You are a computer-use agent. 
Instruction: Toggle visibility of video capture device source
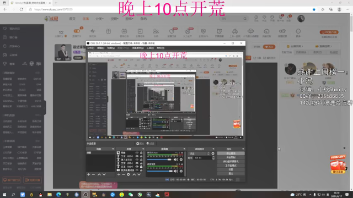click(137, 170)
